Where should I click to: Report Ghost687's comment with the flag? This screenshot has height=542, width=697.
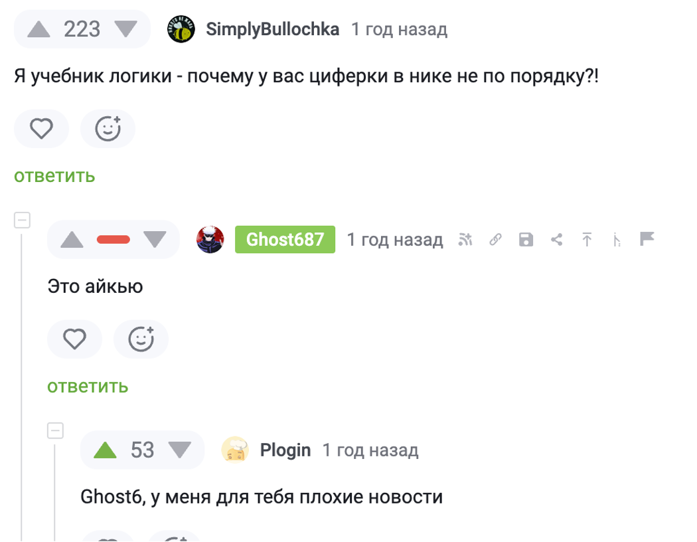[647, 239]
